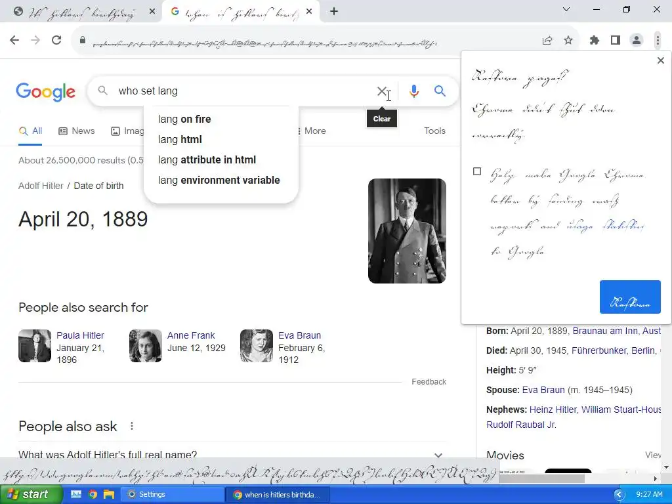Open the portrait photo thumbnail
This screenshot has width=672, height=504.
[407, 231]
